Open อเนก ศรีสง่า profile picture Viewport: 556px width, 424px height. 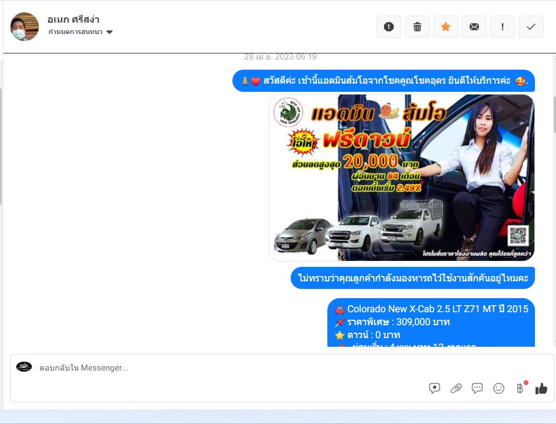tap(24, 26)
